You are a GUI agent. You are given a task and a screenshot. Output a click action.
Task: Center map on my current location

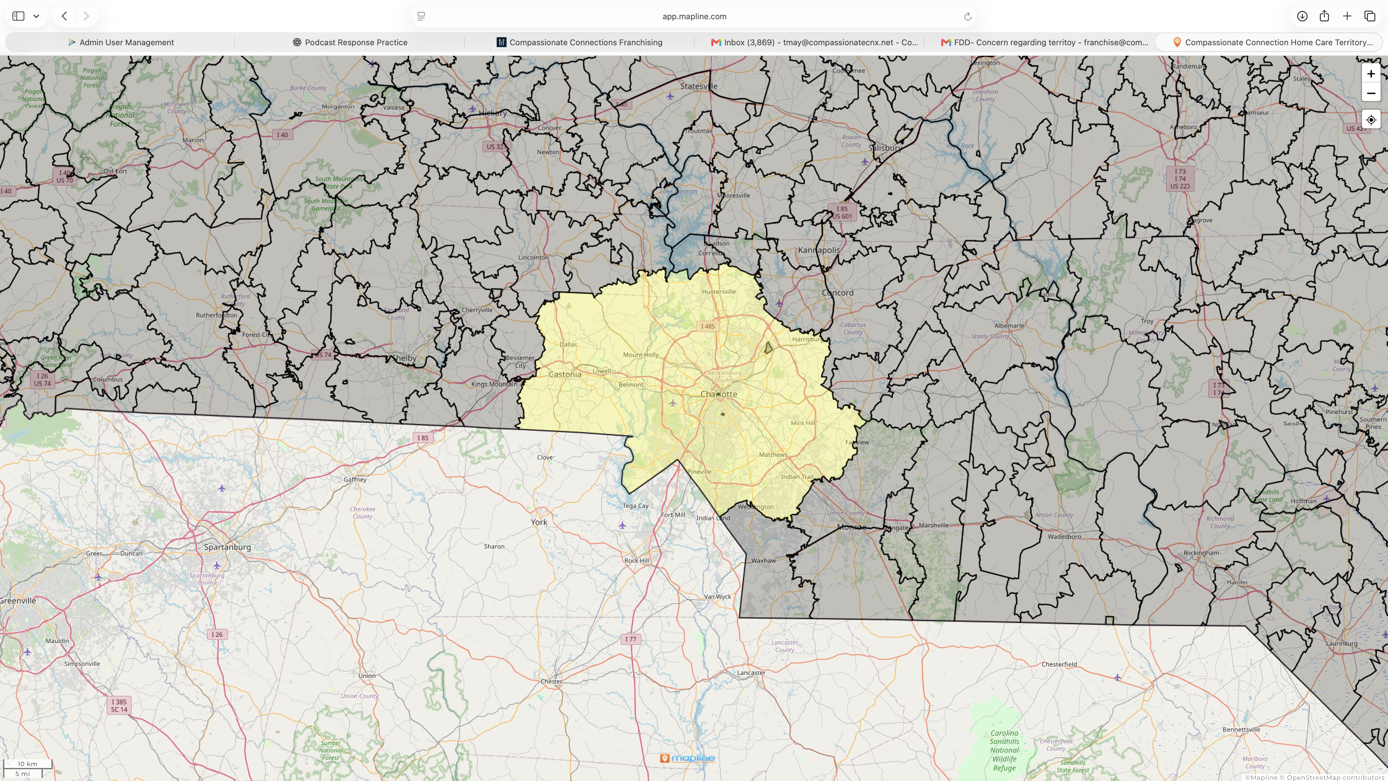tap(1371, 120)
